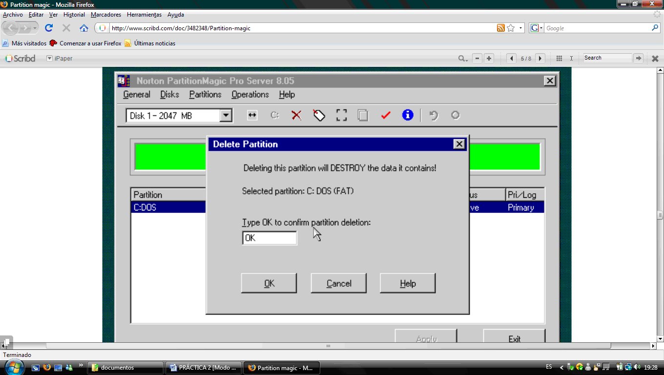Open Firefox Marcadores menu
Image resolution: width=664 pixels, height=375 pixels.
[x=106, y=15]
